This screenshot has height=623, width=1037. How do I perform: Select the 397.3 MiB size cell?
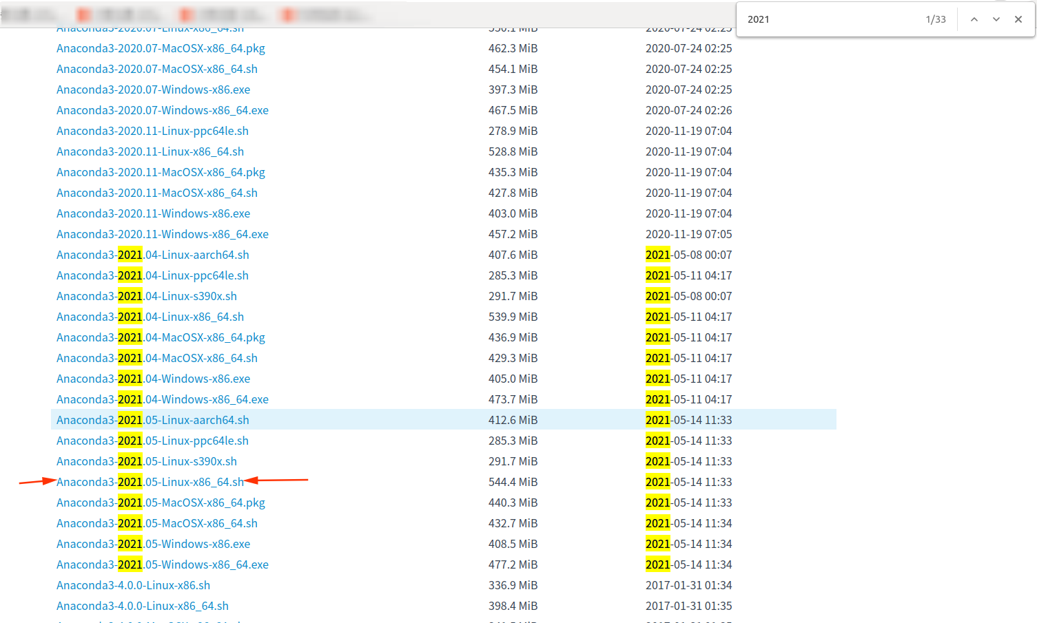[513, 89]
